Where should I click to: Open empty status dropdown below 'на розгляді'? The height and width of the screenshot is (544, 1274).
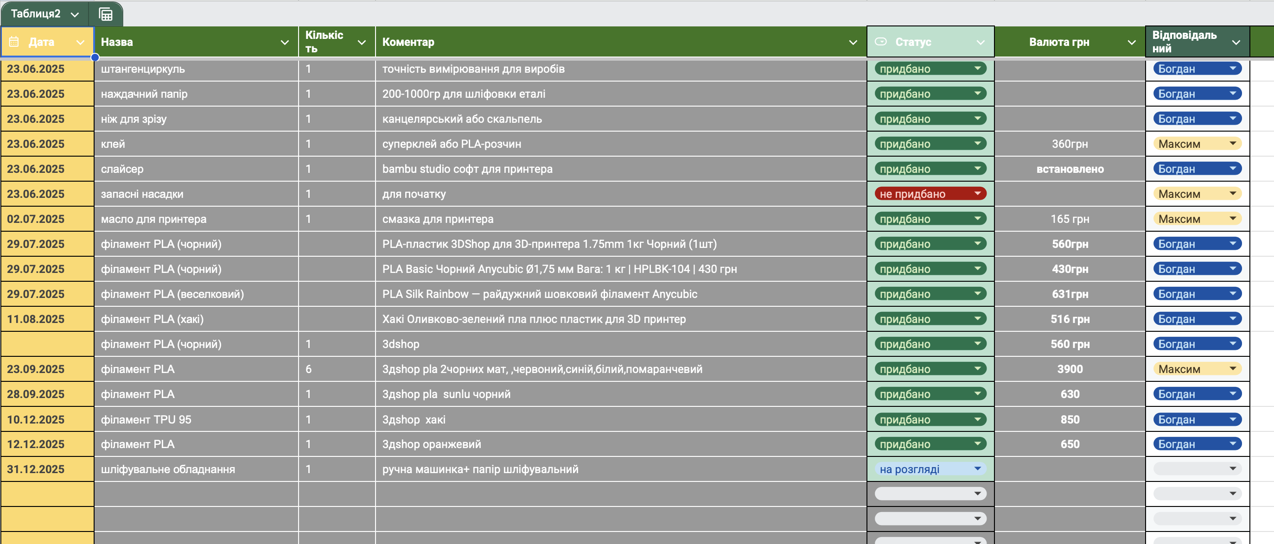coord(930,493)
